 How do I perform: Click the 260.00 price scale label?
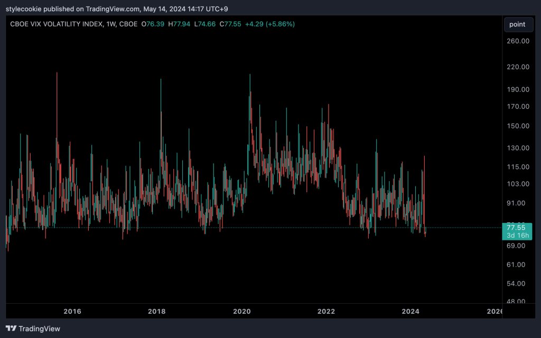click(x=518, y=41)
